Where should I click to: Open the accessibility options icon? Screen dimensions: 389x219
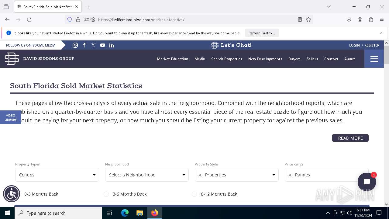click(x=12, y=194)
